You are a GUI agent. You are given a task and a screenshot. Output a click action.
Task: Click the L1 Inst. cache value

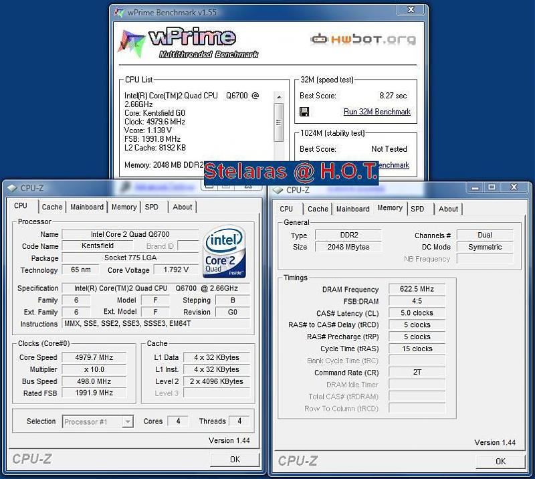tap(217, 369)
